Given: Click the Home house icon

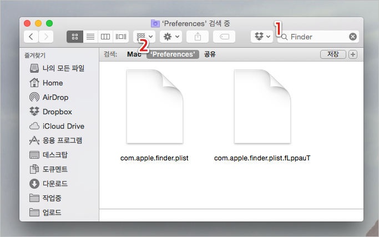Looking at the screenshot, I should tap(34, 83).
